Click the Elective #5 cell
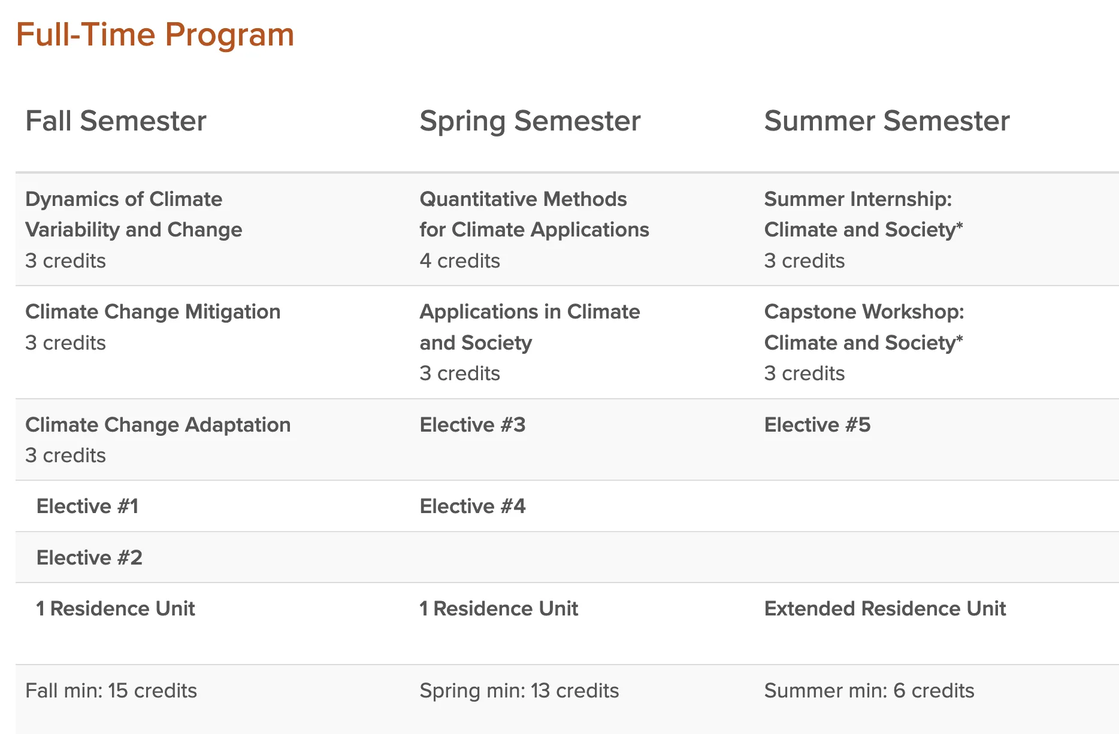Screen dimensions: 1119x734 click(817, 425)
